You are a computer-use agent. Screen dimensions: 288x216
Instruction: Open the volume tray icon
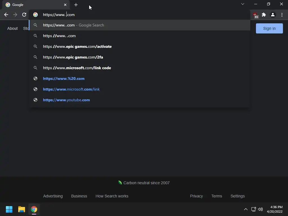pyautogui.click(x=260, y=209)
